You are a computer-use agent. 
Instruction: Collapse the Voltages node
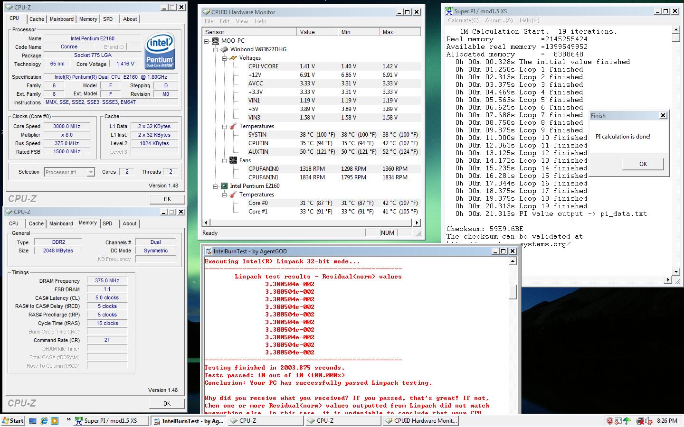[224, 58]
